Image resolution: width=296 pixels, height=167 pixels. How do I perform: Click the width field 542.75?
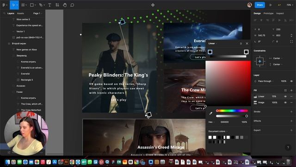(262, 35)
